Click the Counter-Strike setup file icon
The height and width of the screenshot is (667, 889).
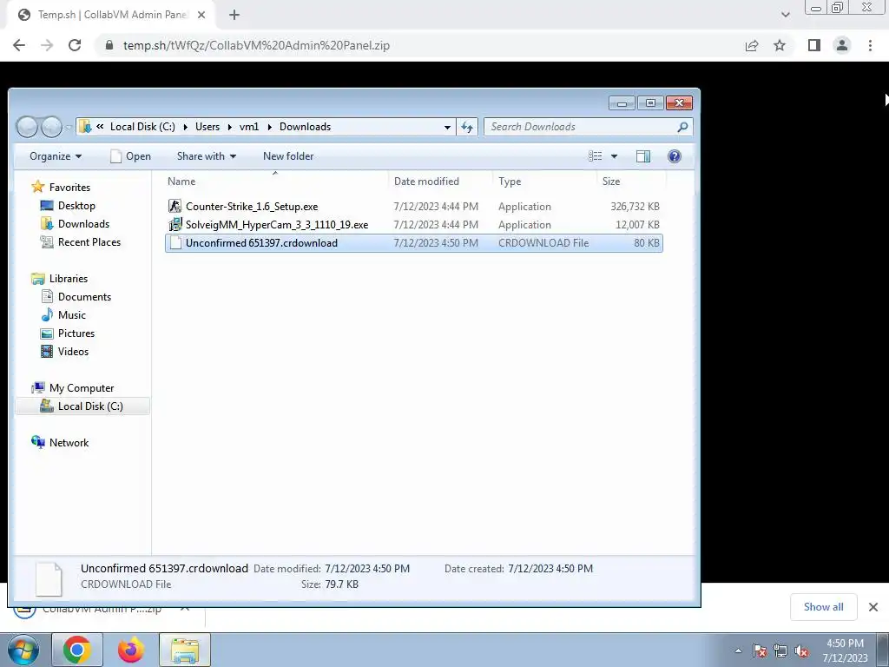click(x=175, y=207)
